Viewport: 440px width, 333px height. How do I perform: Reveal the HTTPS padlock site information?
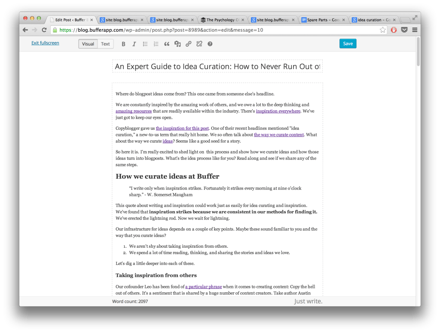point(55,30)
